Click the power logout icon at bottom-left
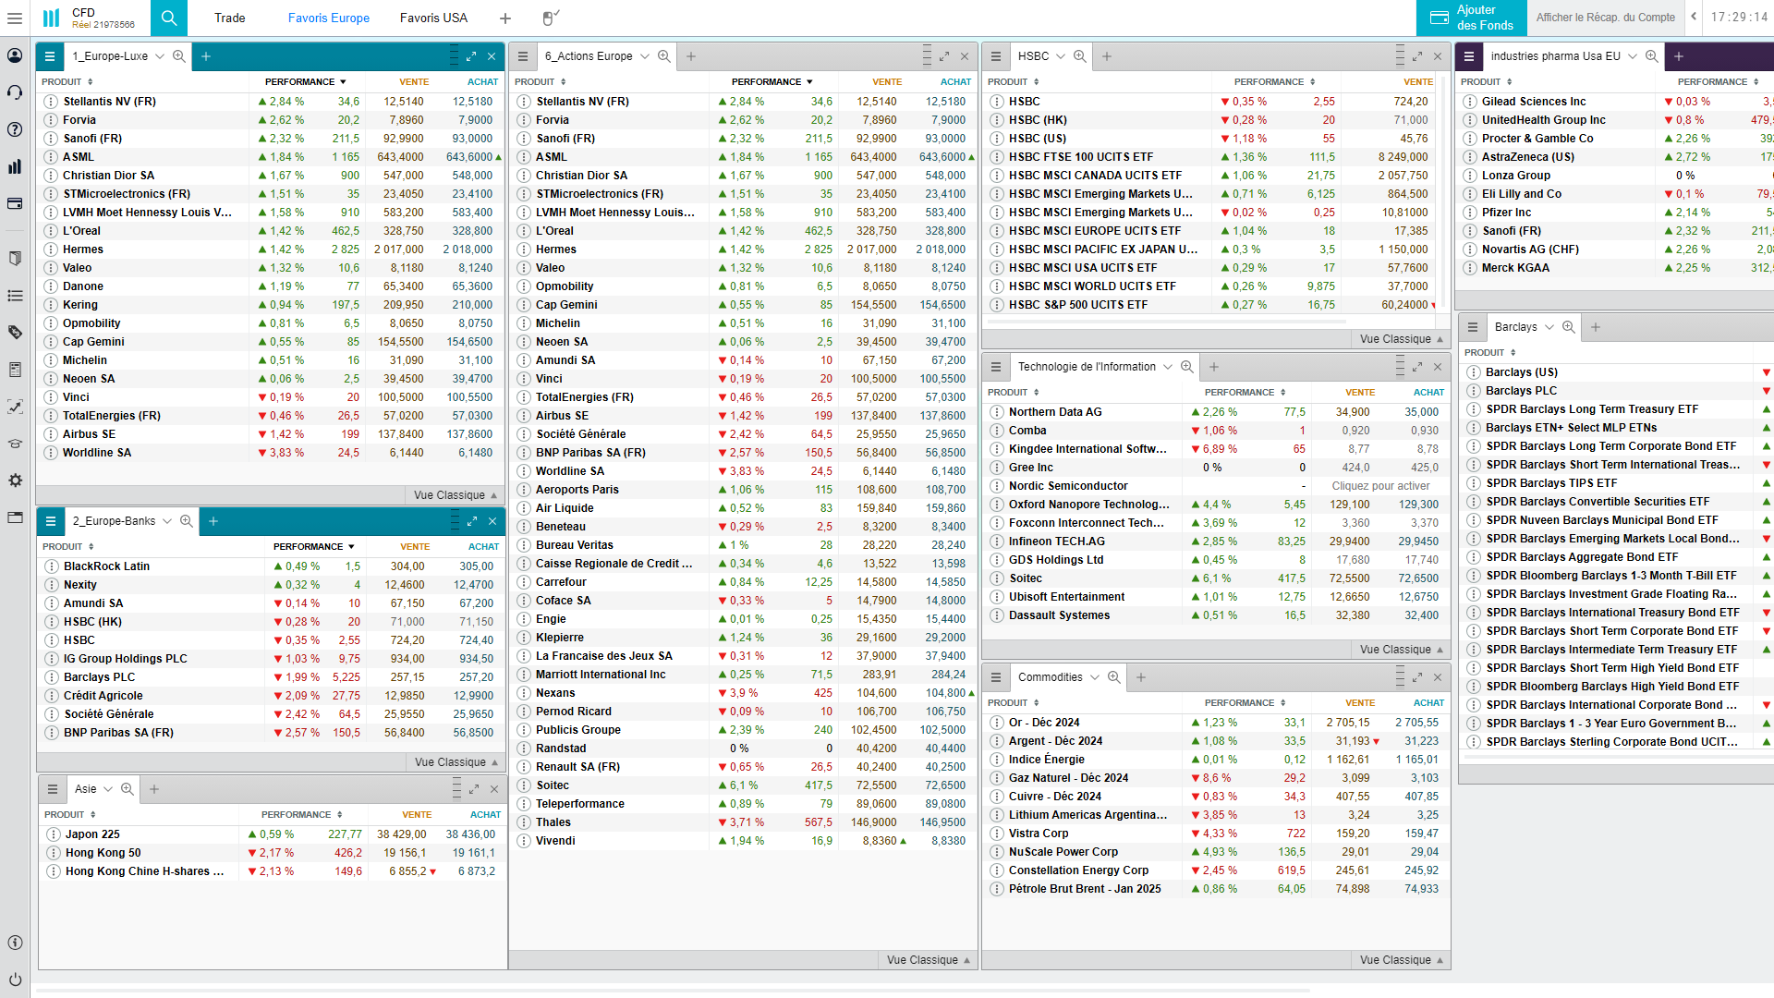Screen dimensions: 1774x998 (15, 980)
